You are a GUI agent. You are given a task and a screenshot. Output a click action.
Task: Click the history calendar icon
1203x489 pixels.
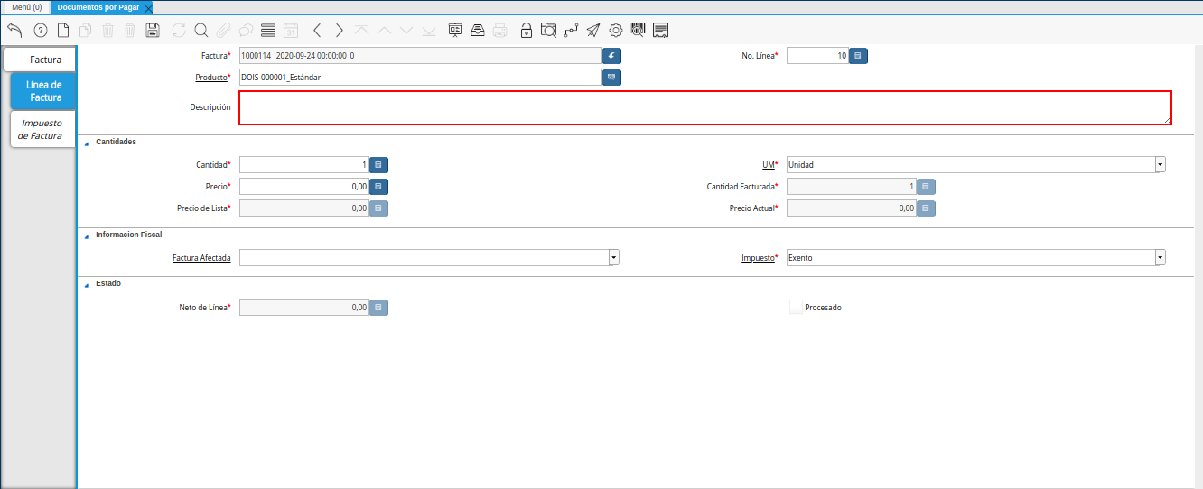(x=291, y=30)
